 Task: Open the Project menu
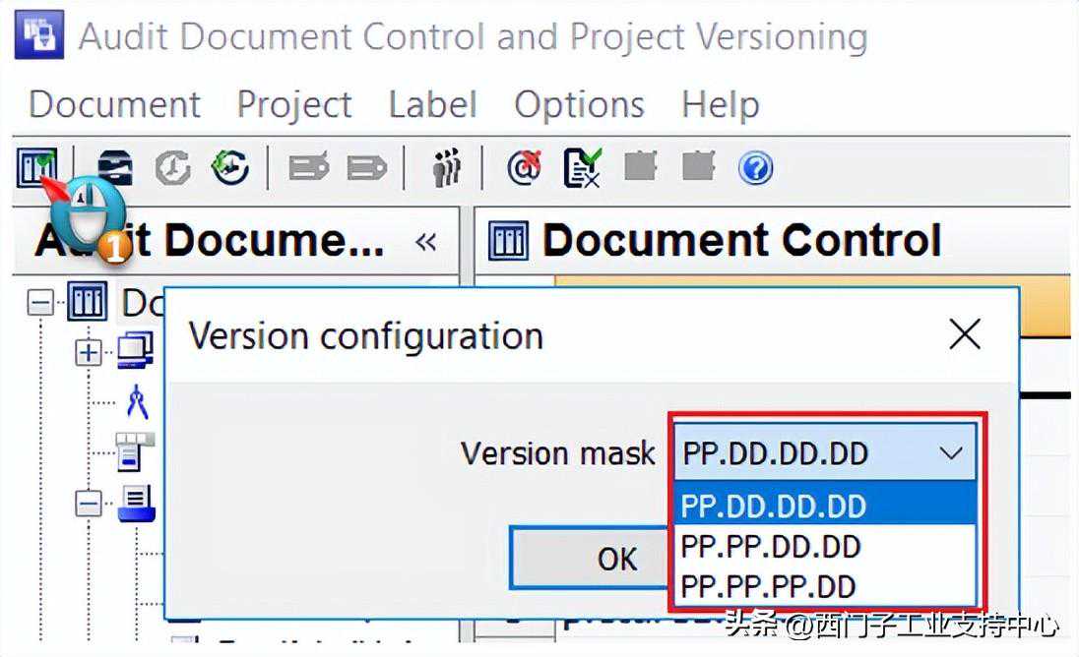tap(294, 105)
